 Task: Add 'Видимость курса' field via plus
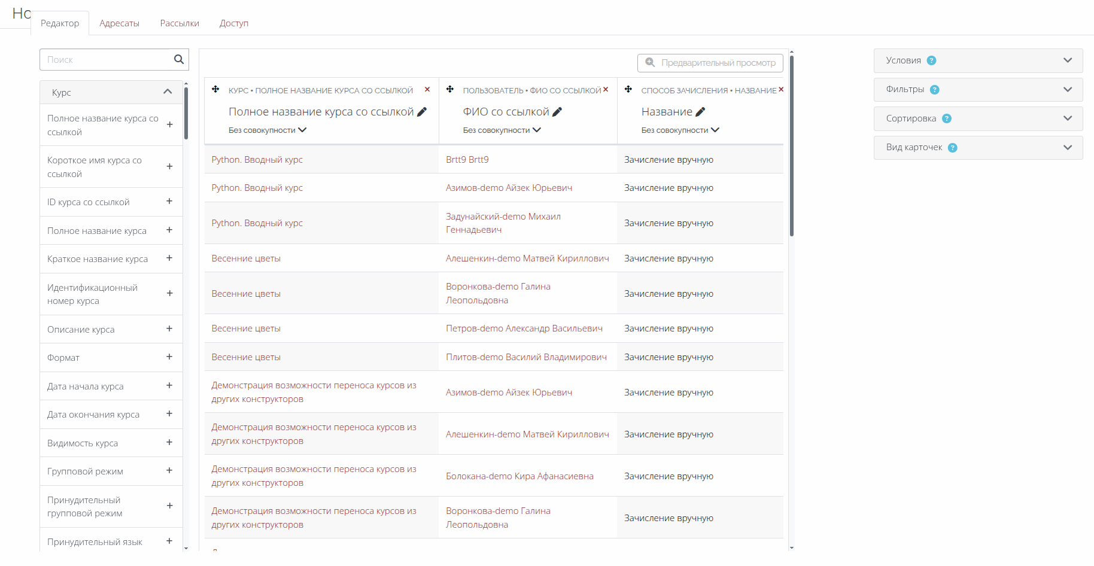169,443
